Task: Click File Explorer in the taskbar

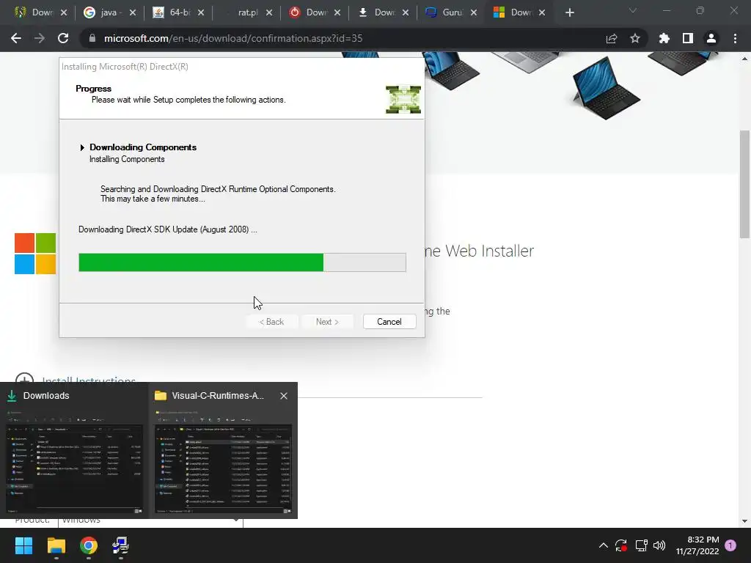Action: click(56, 545)
